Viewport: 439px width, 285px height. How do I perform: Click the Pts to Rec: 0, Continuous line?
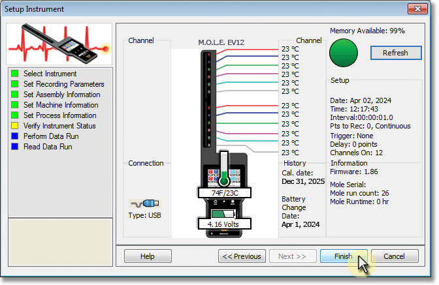click(x=370, y=126)
